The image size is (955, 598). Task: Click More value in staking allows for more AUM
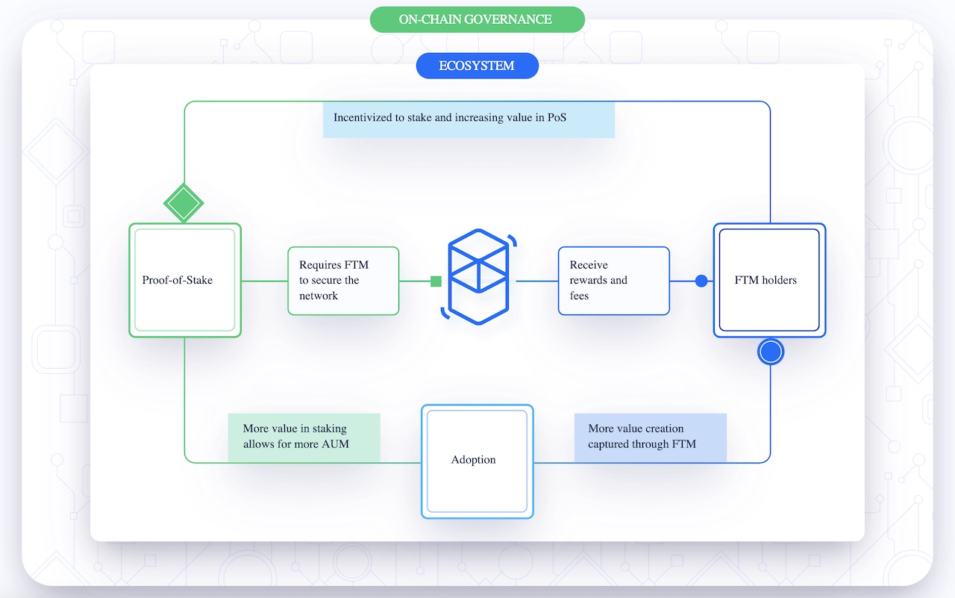[x=304, y=437]
